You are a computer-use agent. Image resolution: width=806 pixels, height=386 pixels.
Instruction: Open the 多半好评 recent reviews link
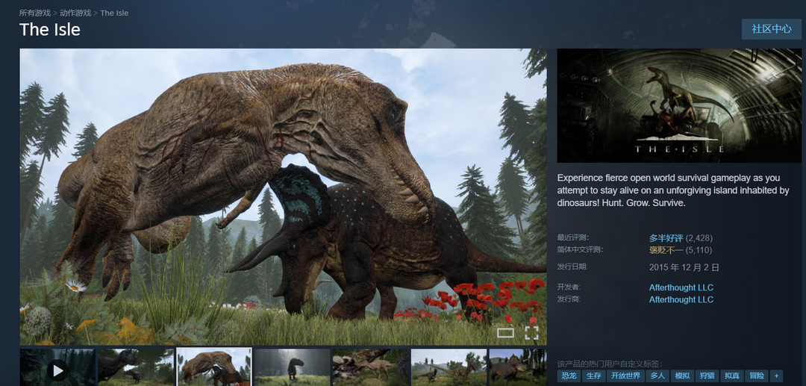666,238
